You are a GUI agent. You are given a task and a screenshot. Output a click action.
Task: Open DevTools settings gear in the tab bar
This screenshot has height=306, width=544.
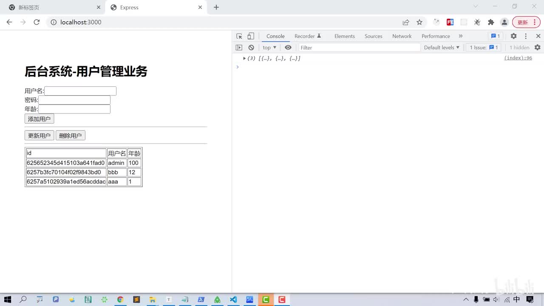513,36
